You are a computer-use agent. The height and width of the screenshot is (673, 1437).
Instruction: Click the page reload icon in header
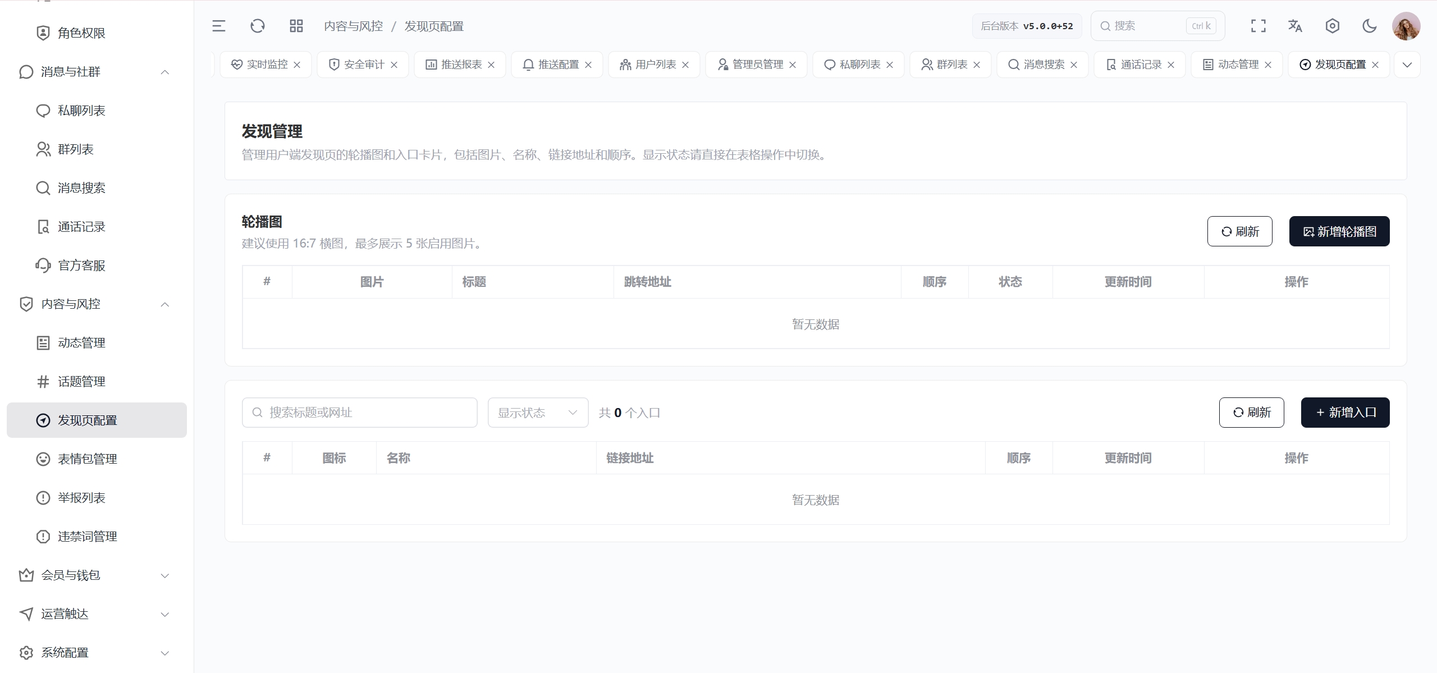pos(258,26)
